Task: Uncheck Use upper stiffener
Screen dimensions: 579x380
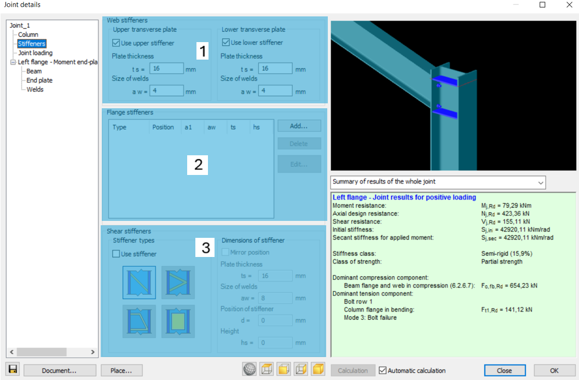Action: click(116, 43)
